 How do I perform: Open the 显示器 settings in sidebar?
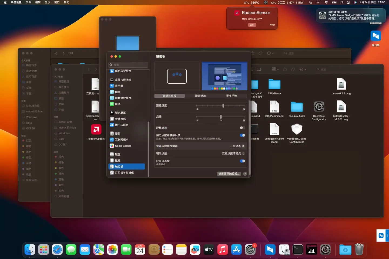click(x=119, y=86)
